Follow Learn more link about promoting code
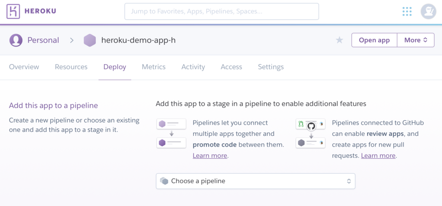Screen dimensions: 442x206 click(210, 156)
